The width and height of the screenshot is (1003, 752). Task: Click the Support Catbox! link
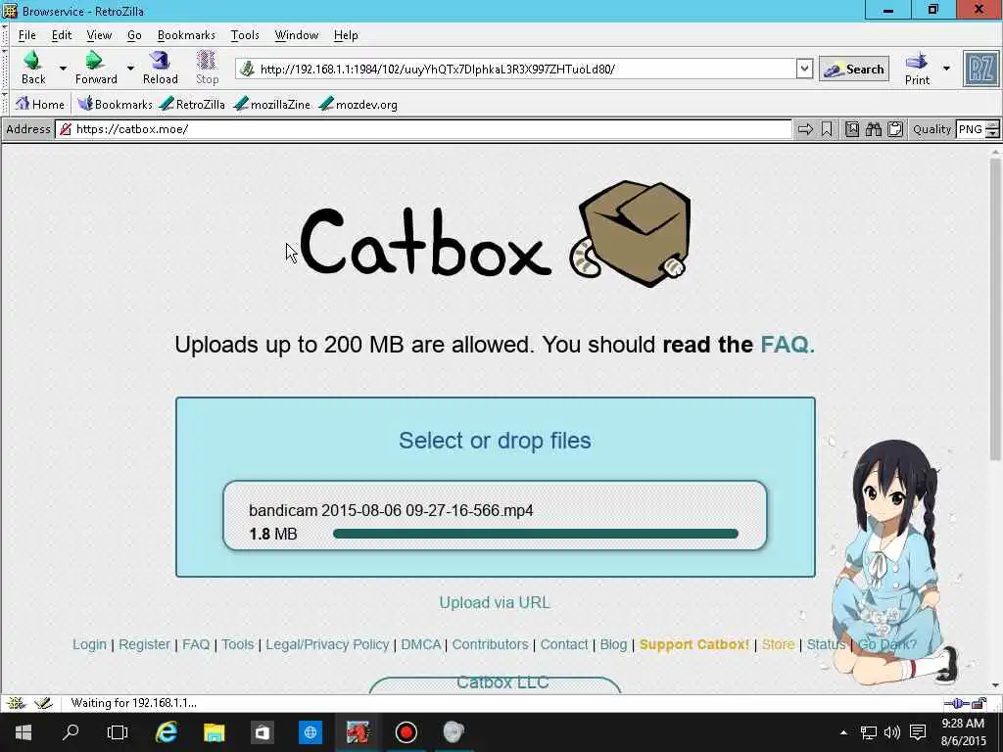(x=694, y=644)
